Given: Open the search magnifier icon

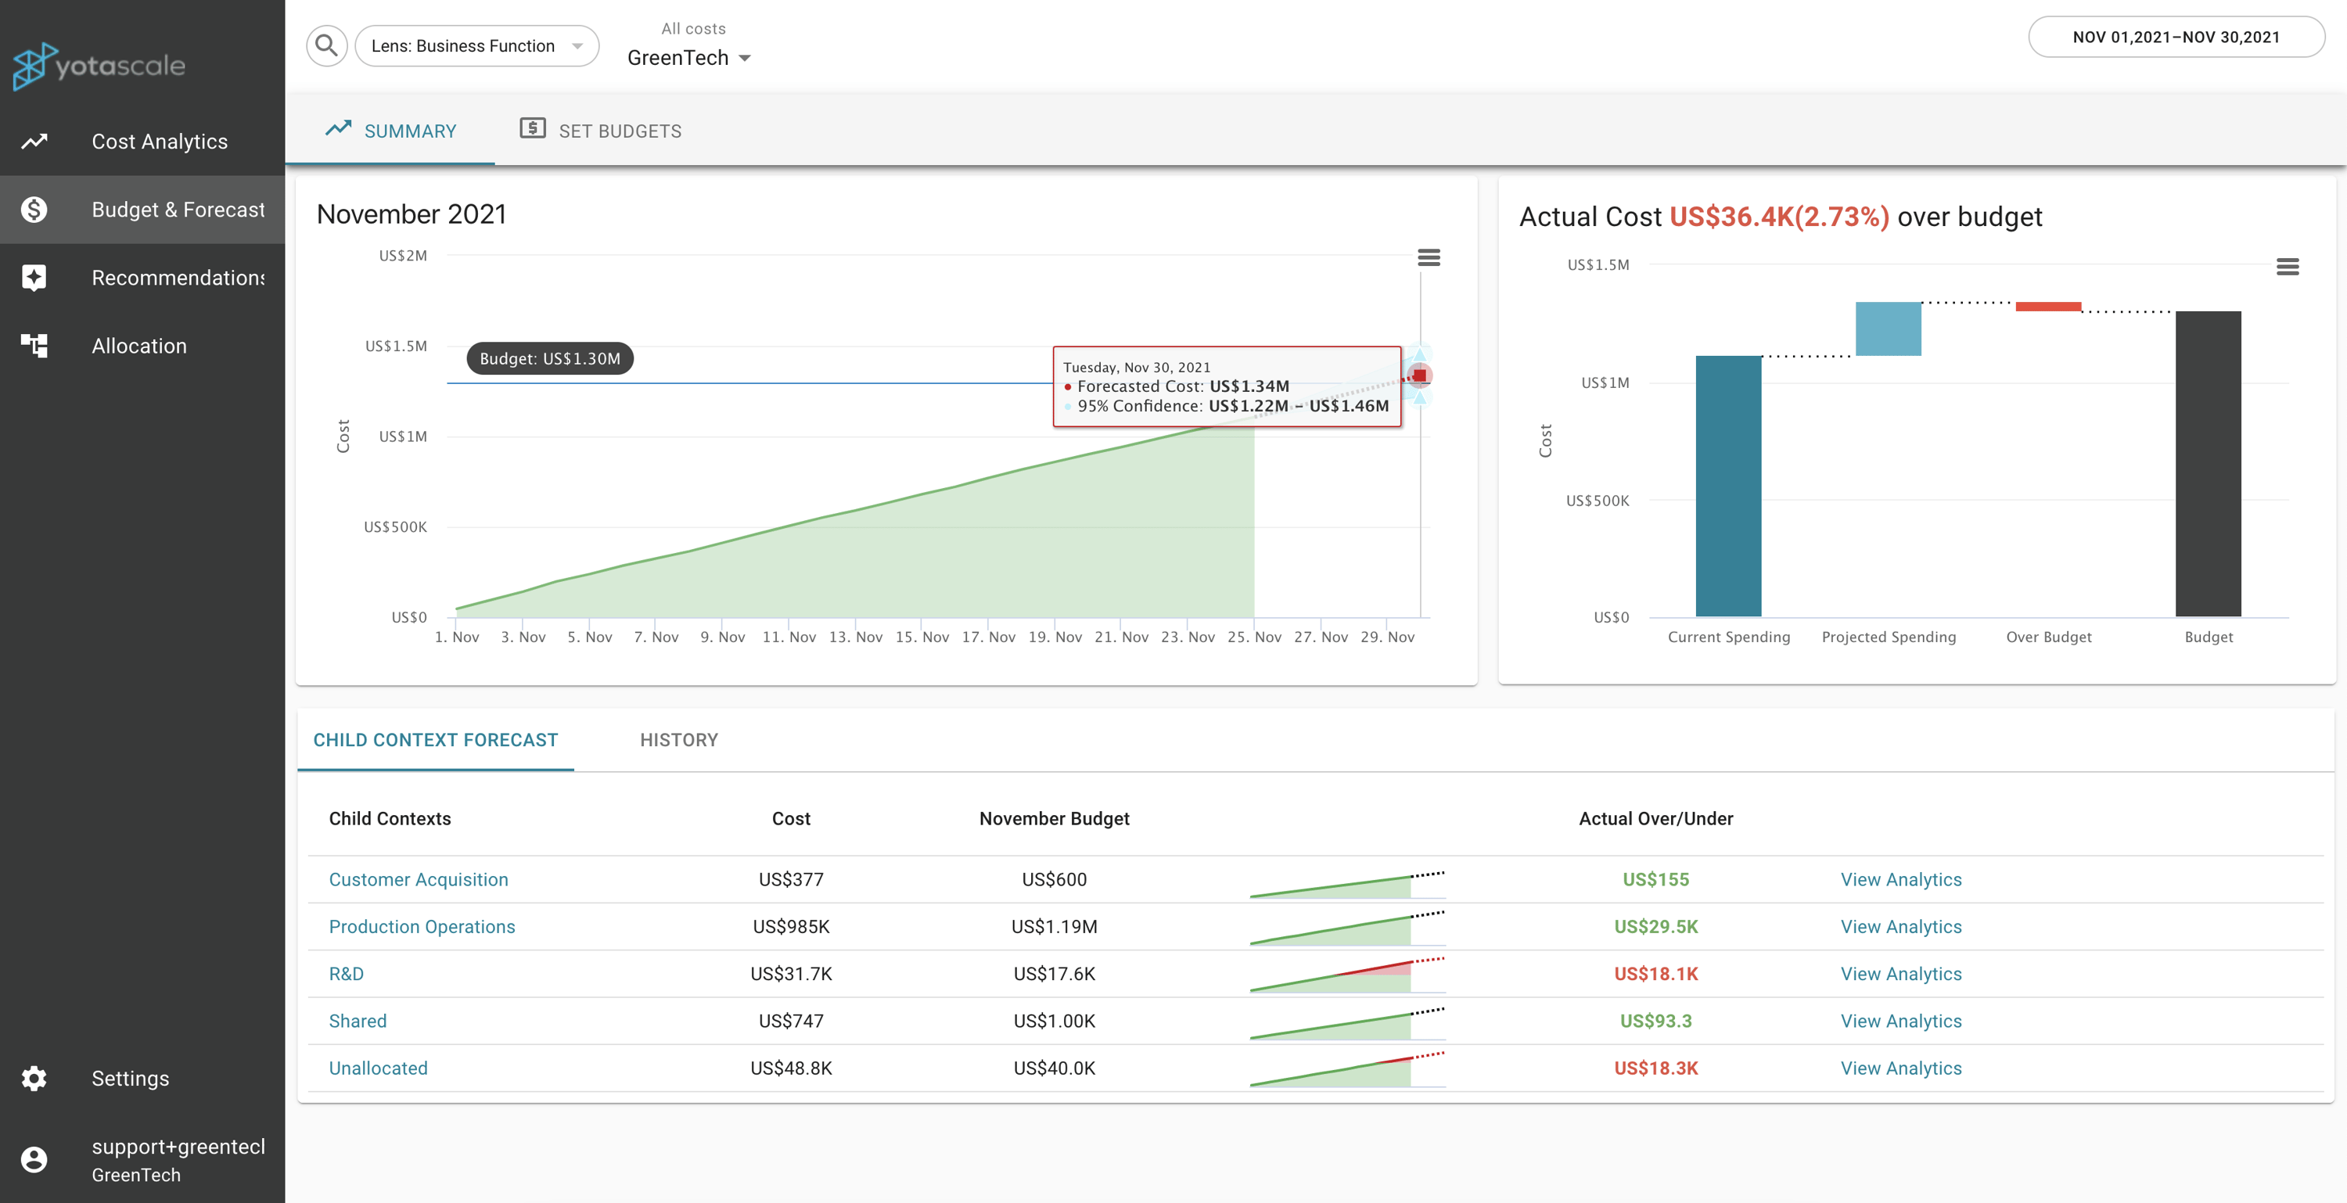Looking at the screenshot, I should coord(326,45).
